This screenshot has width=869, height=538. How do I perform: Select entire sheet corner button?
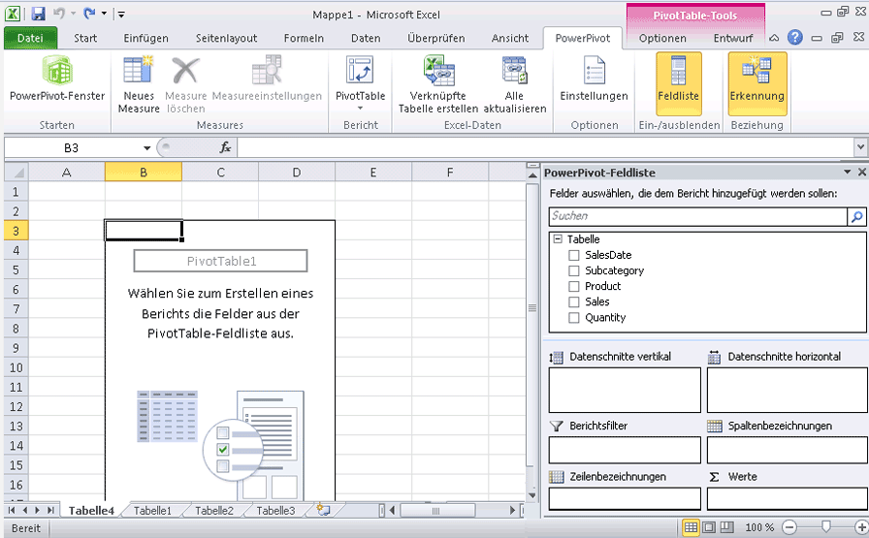pyautogui.click(x=16, y=173)
